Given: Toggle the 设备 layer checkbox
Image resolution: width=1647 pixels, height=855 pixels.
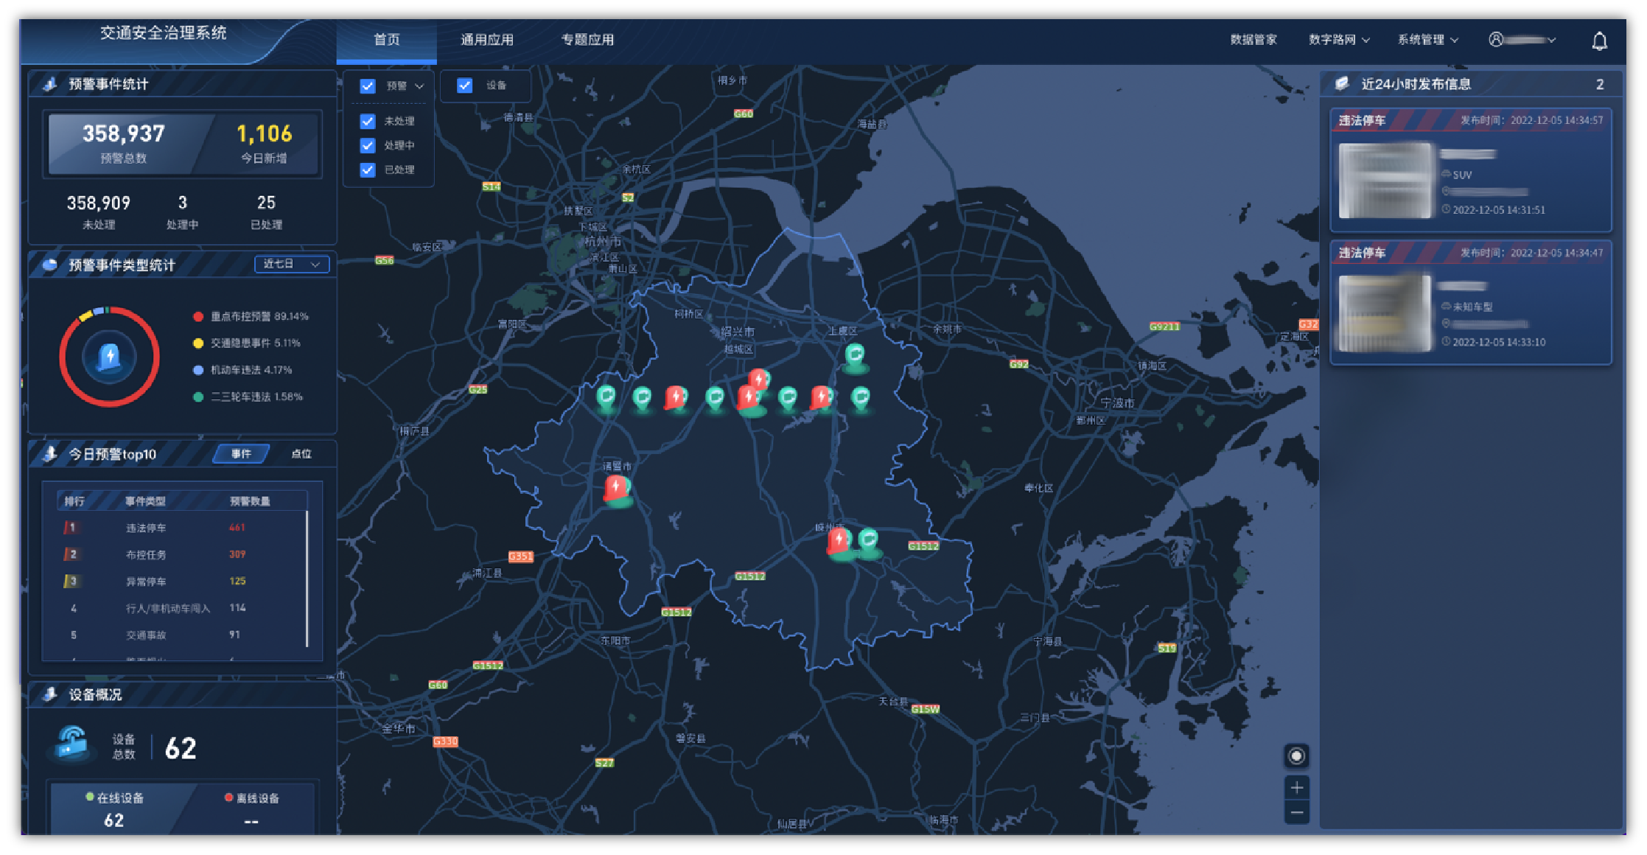Looking at the screenshot, I should click(x=464, y=85).
